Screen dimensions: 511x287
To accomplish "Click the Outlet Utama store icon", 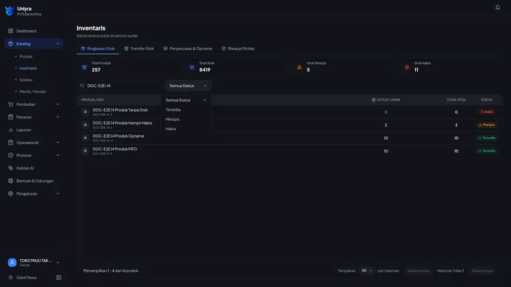I will [x=374, y=100].
